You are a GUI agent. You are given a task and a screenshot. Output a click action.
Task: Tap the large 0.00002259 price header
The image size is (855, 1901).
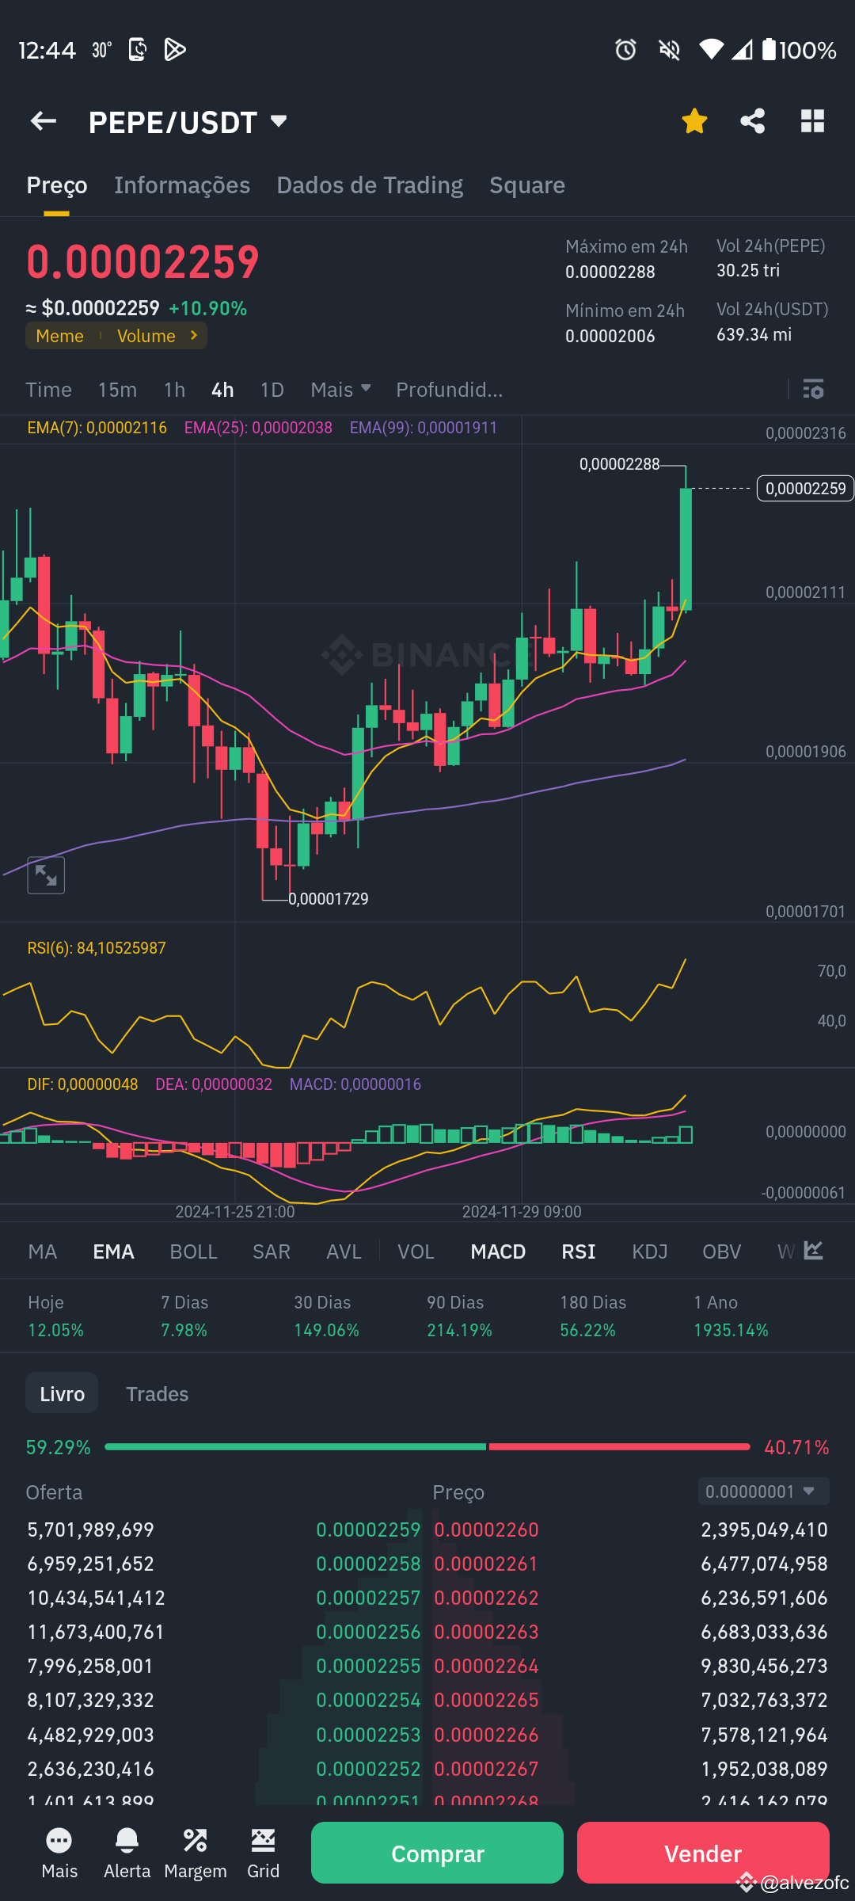pyautogui.click(x=143, y=261)
